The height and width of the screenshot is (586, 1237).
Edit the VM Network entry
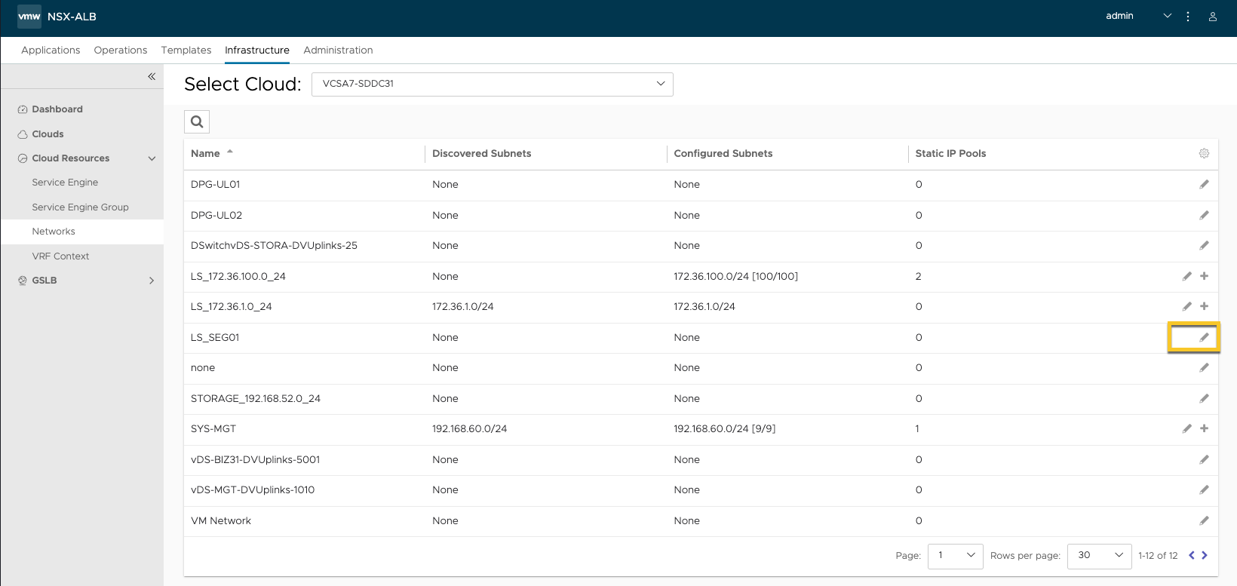click(1204, 520)
